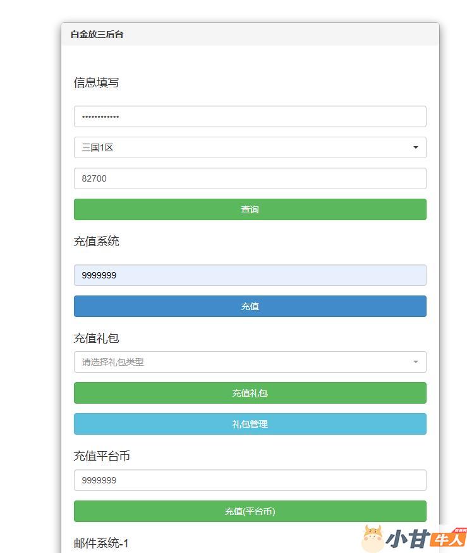Click the cow mascot watermark icon

373,538
